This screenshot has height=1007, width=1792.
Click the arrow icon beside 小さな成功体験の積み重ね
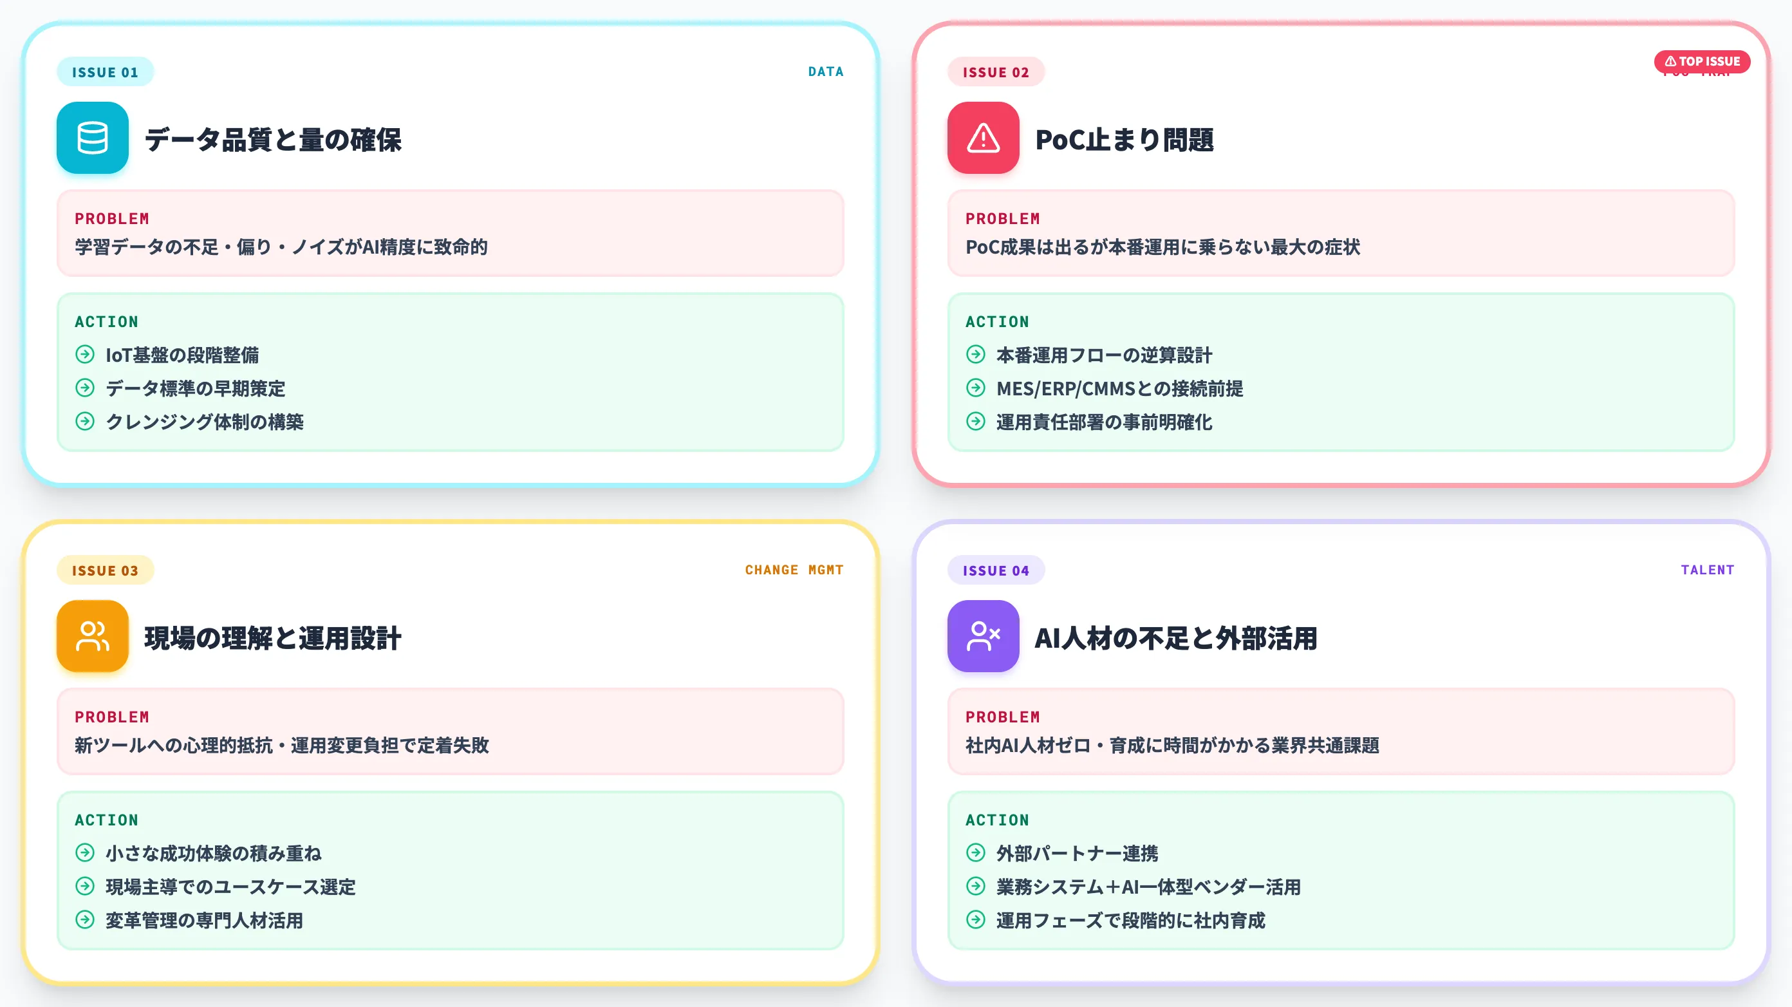pos(85,852)
